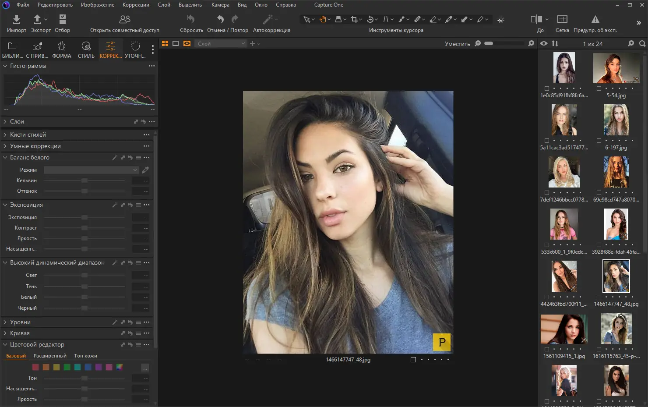Toggle proof margin viewer icon
This screenshot has width=648, height=407.
click(x=187, y=43)
